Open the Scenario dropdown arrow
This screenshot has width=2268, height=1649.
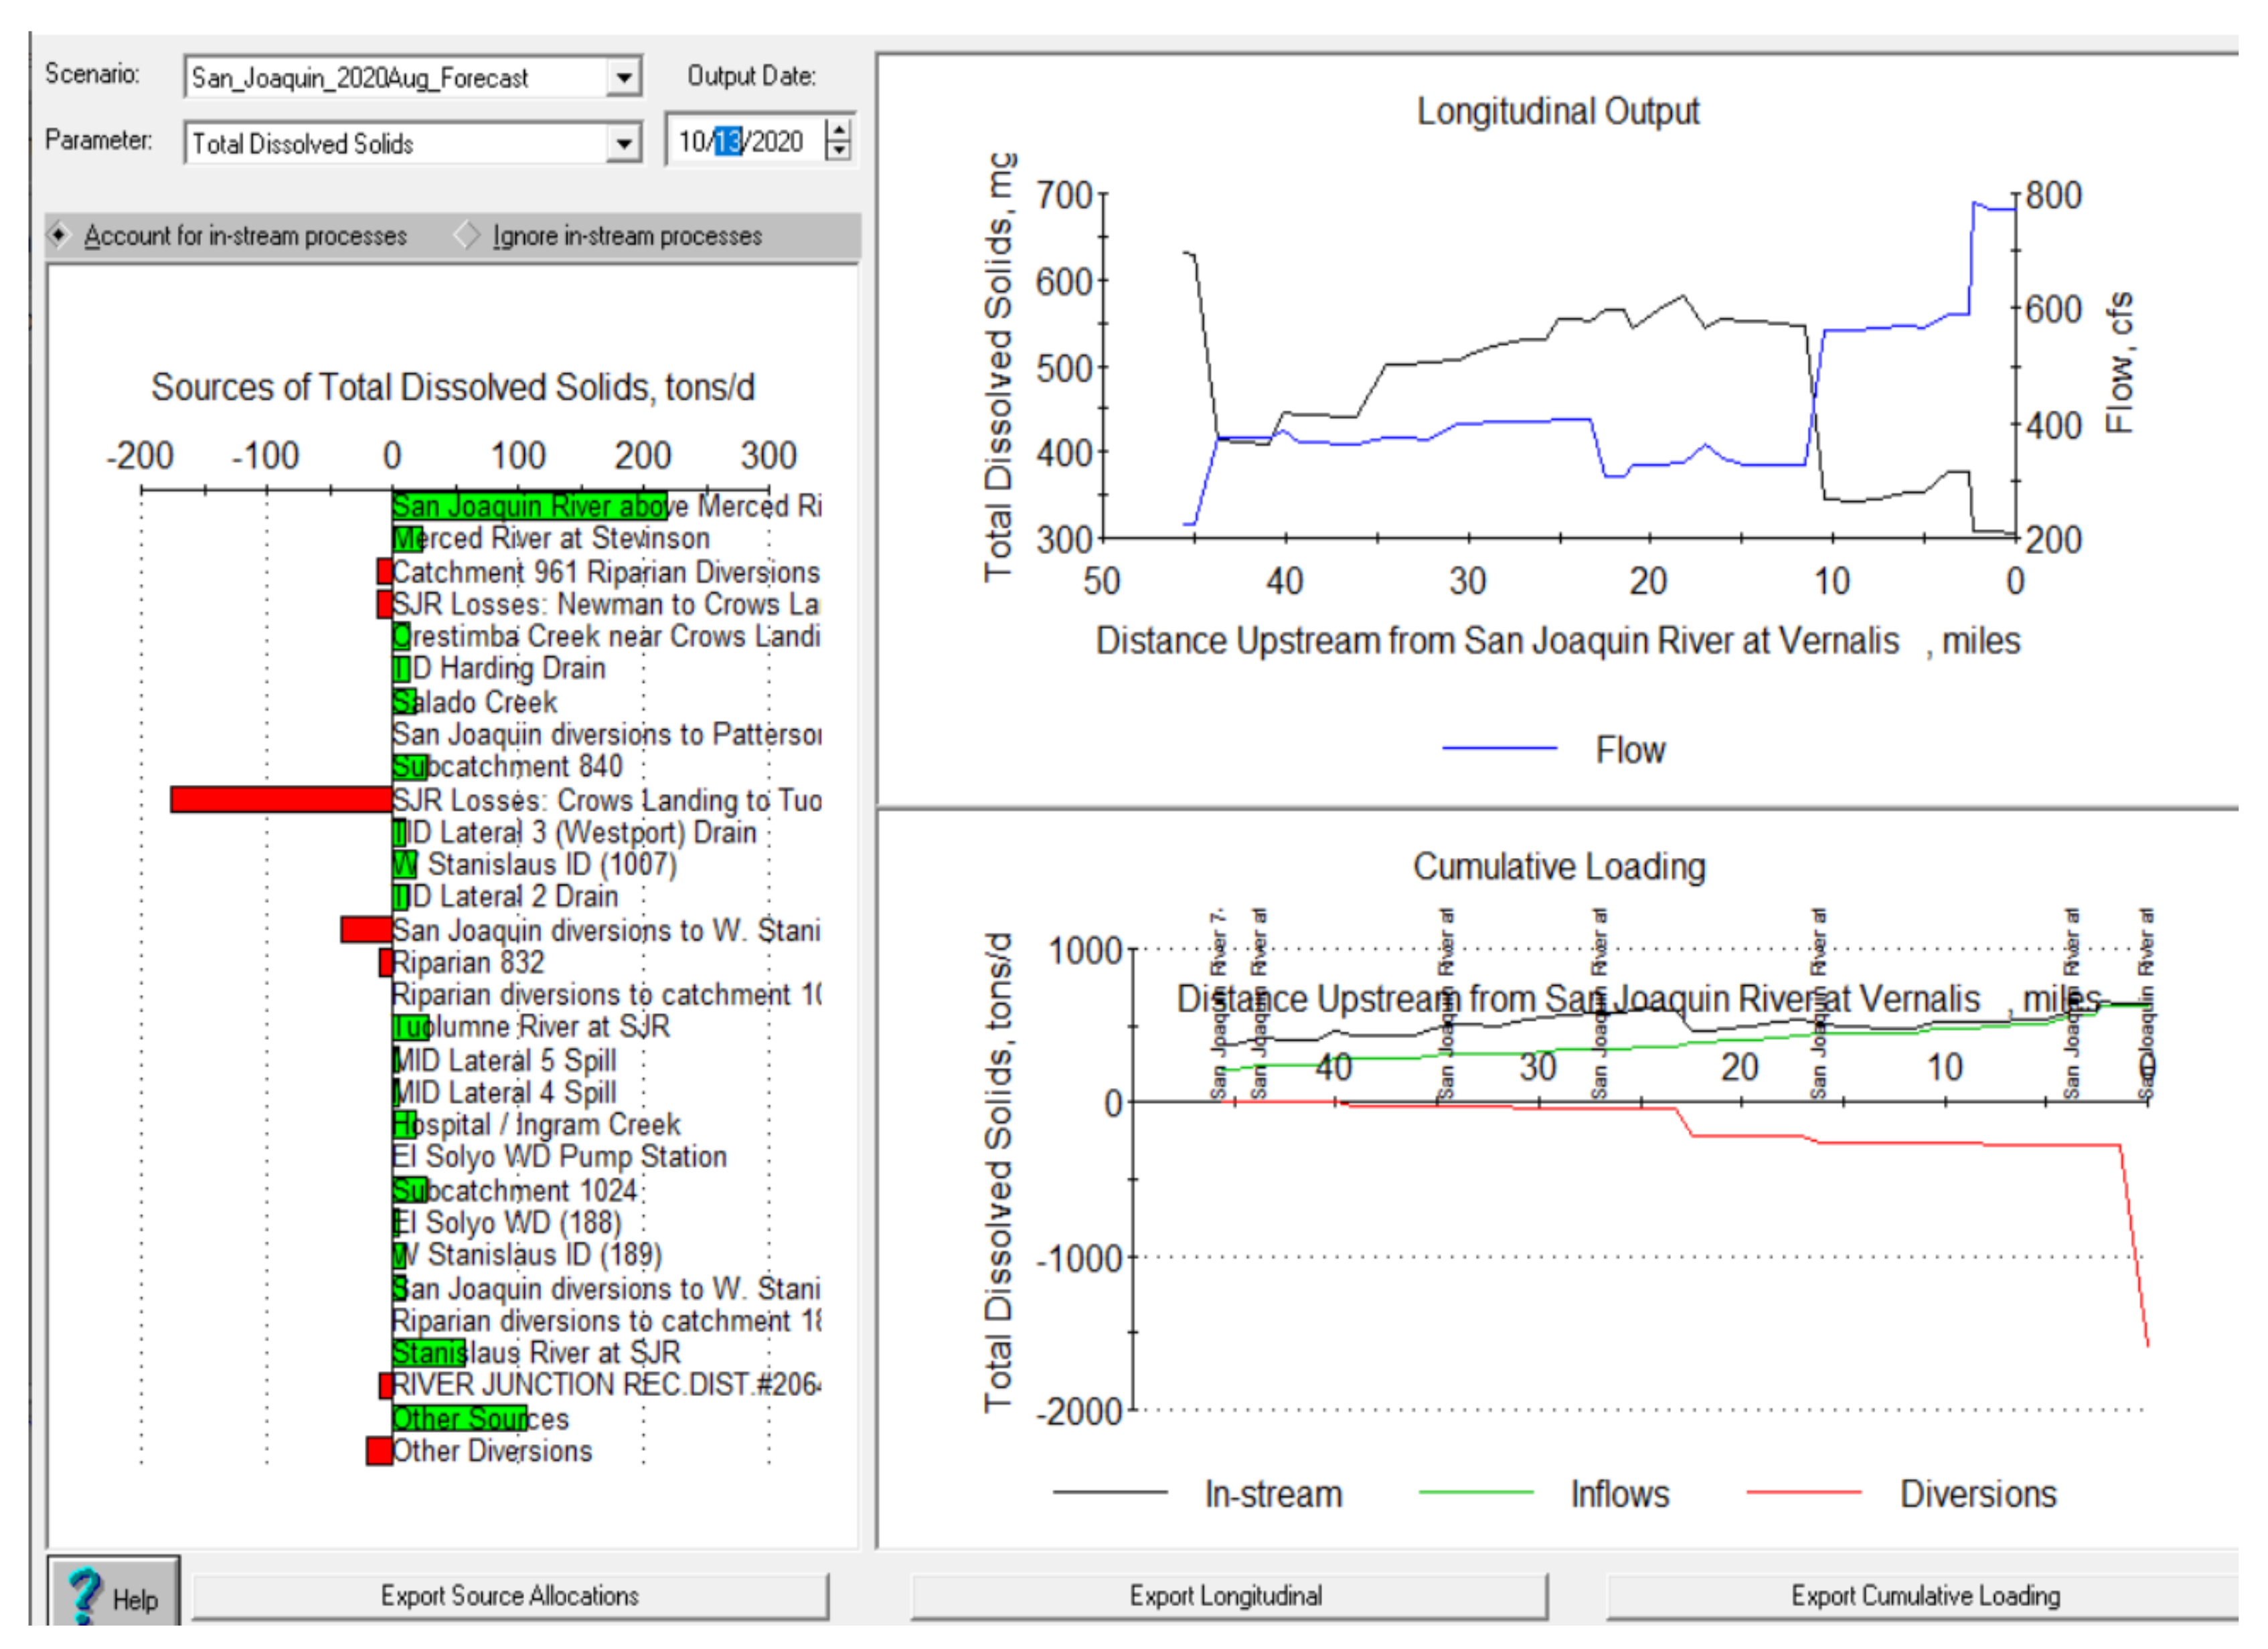[624, 77]
